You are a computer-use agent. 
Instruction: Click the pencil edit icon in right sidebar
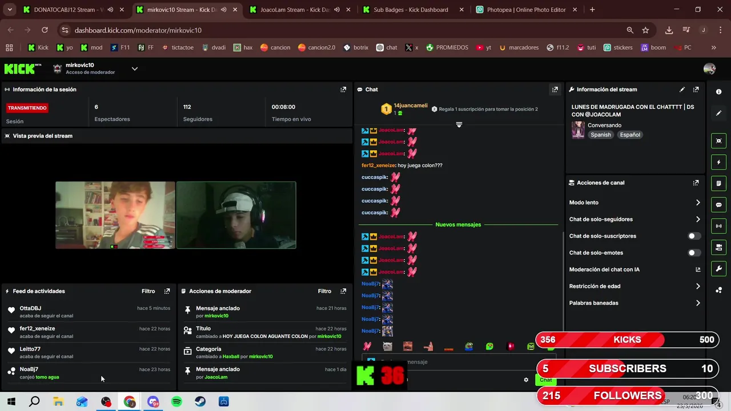[x=718, y=113]
